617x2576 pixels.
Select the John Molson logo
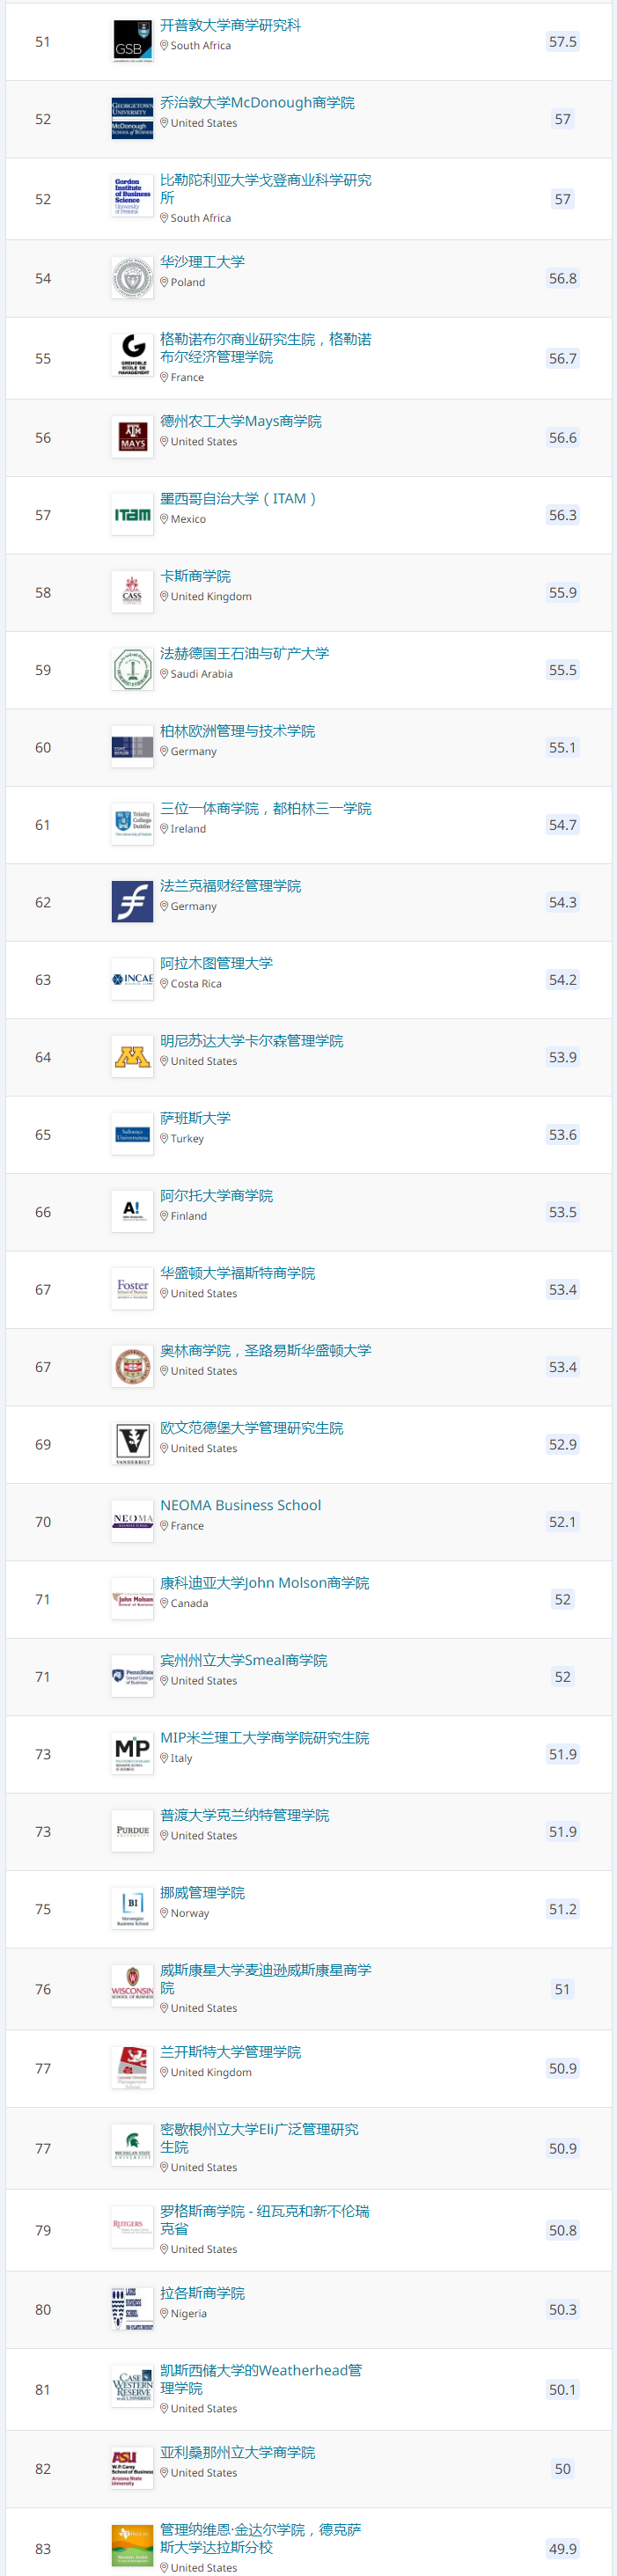132,1600
